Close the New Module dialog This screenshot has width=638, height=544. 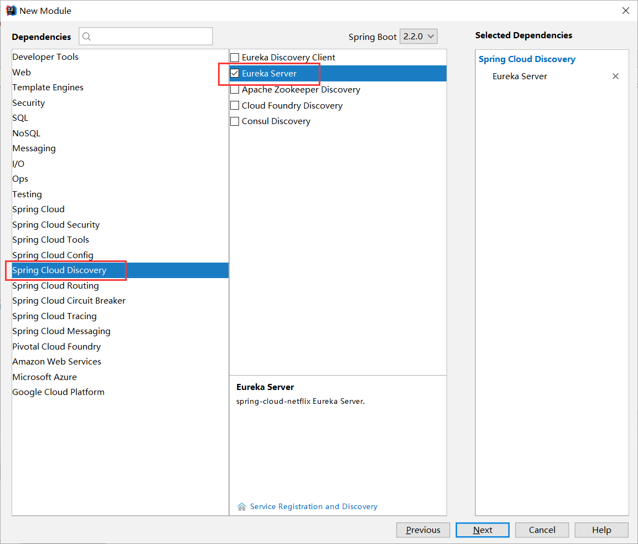click(625, 11)
